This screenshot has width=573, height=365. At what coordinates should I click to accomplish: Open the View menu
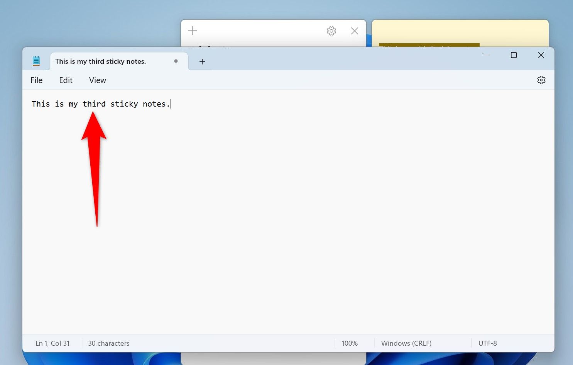point(98,80)
